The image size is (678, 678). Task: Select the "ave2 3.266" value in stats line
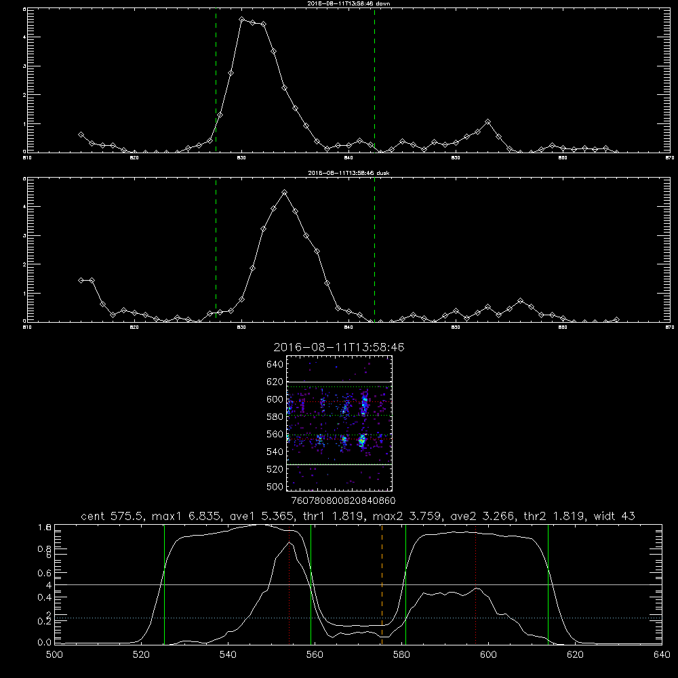pos(483,516)
